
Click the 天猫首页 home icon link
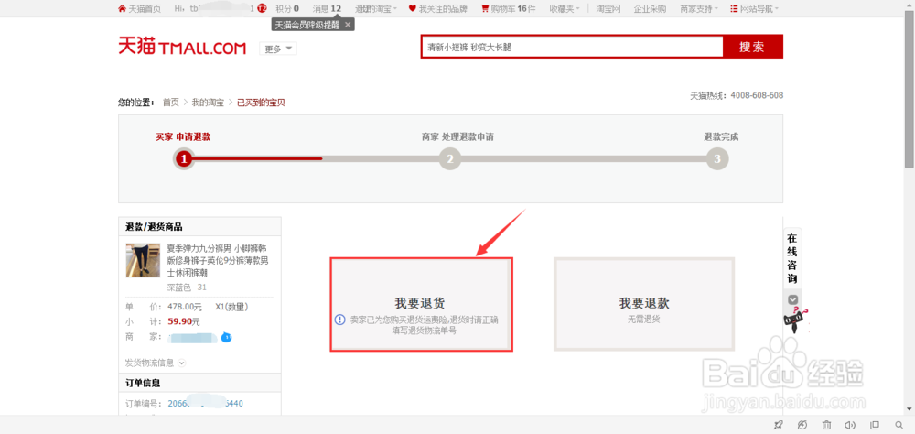tap(139, 9)
